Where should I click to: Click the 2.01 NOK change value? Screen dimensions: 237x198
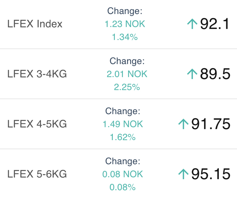127,74
